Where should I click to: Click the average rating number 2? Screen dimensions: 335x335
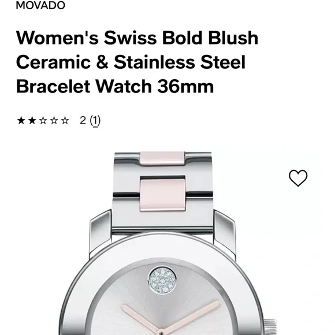coord(83,121)
